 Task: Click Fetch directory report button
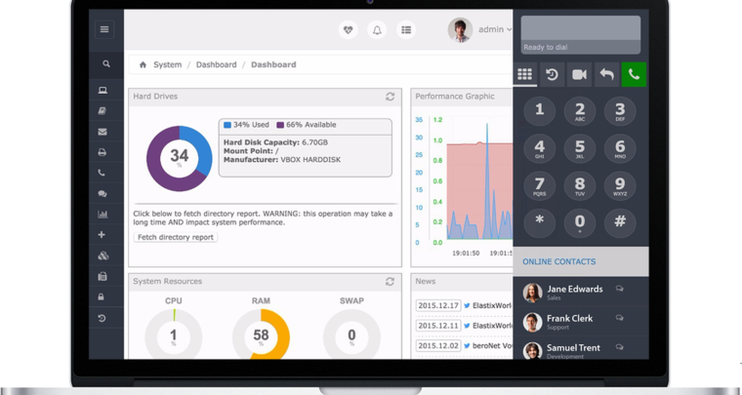point(176,237)
